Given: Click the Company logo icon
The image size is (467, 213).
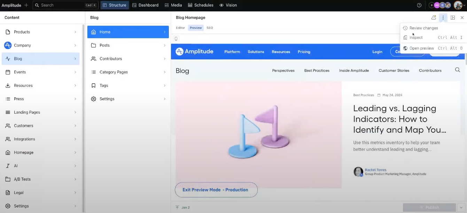Looking at the screenshot, I should click(8, 45).
